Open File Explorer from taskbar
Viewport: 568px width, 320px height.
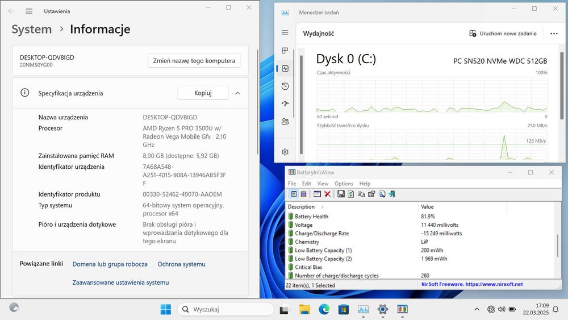tap(304, 309)
